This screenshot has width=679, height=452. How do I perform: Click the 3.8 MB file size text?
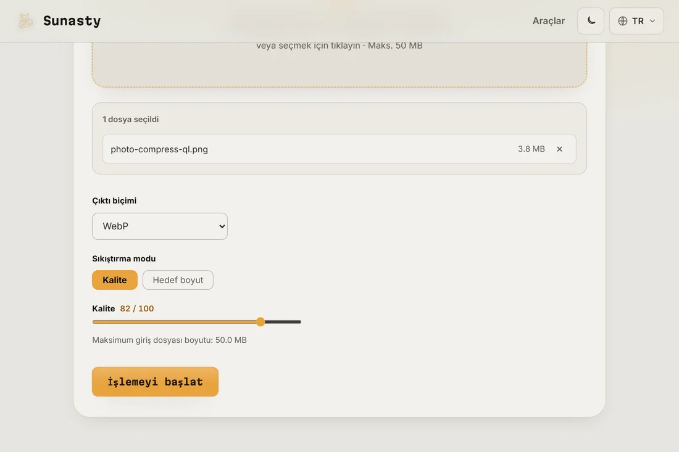click(531, 149)
